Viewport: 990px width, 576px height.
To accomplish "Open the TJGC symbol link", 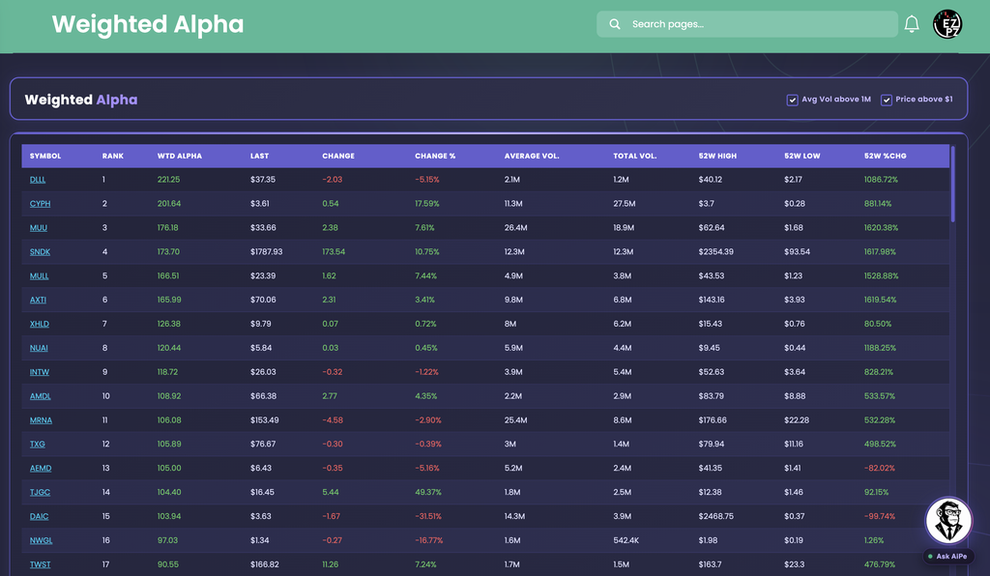I will (x=40, y=492).
